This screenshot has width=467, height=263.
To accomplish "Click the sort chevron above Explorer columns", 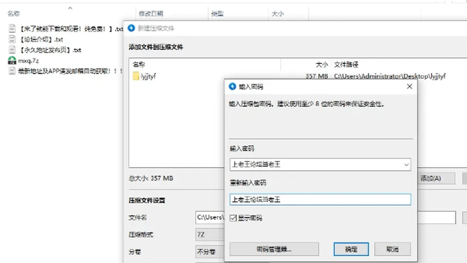I will pos(70,8).
